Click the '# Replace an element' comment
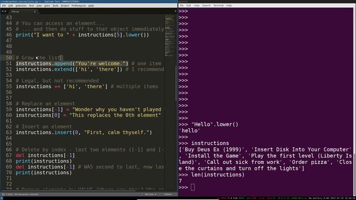Viewport: 356px width, 200px height. tap(46, 104)
